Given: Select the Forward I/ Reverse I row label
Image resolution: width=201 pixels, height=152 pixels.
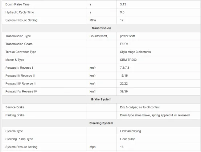Looking at the screenshot, I should (19, 68).
